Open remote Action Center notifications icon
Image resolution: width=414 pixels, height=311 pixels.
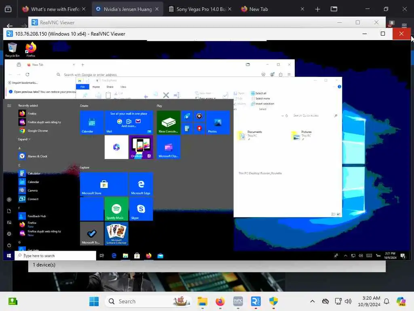tap(403, 256)
